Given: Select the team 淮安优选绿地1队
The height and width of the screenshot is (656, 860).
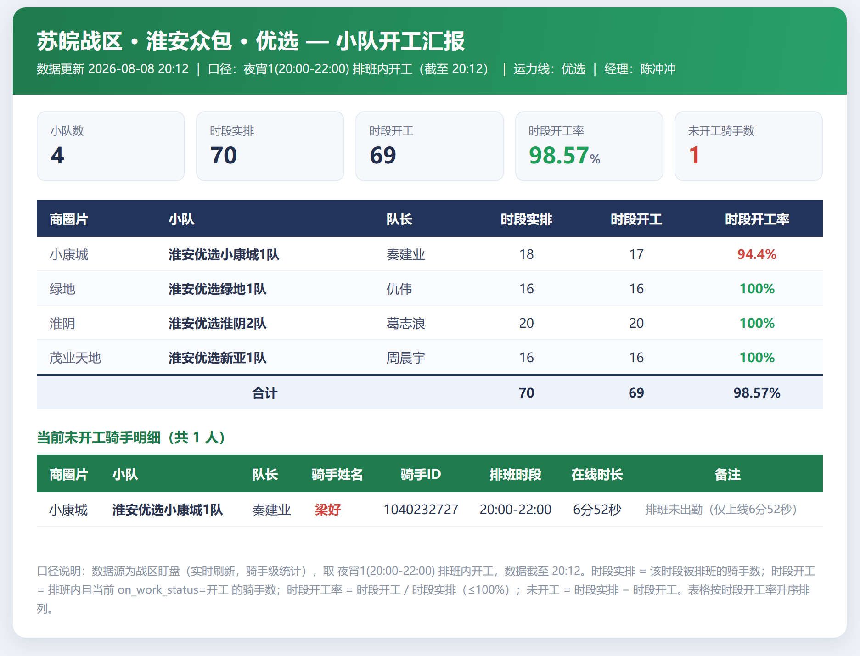Looking at the screenshot, I should click(x=217, y=289).
